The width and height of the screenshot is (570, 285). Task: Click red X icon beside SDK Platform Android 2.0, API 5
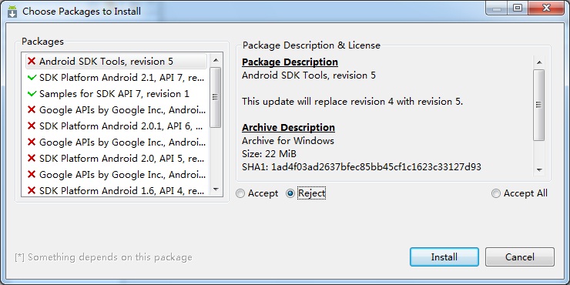32,158
